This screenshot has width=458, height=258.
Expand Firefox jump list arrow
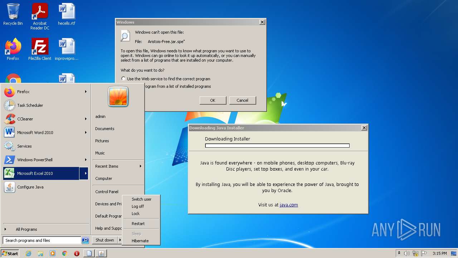86,92
